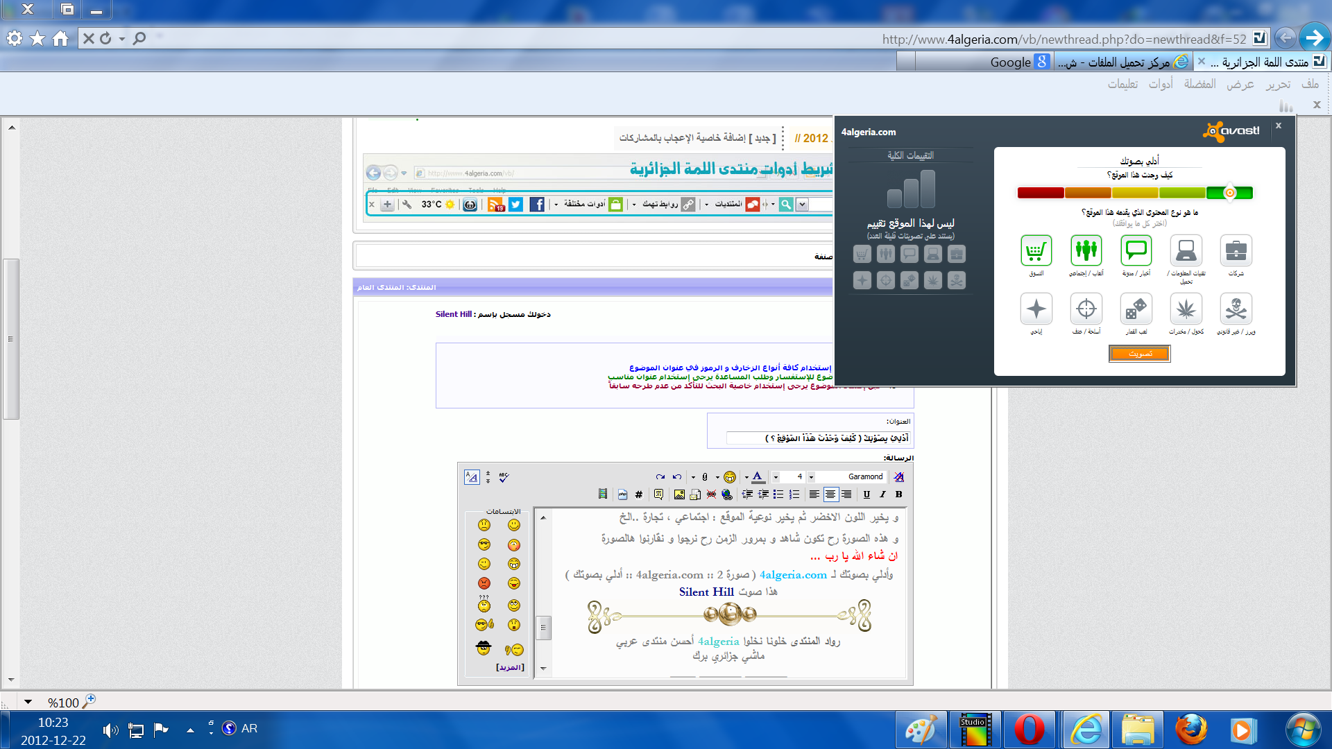Viewport: 1332px width, 749px height.
Task: Click the orange تصويت vote button
Action: coord(1139,354)
